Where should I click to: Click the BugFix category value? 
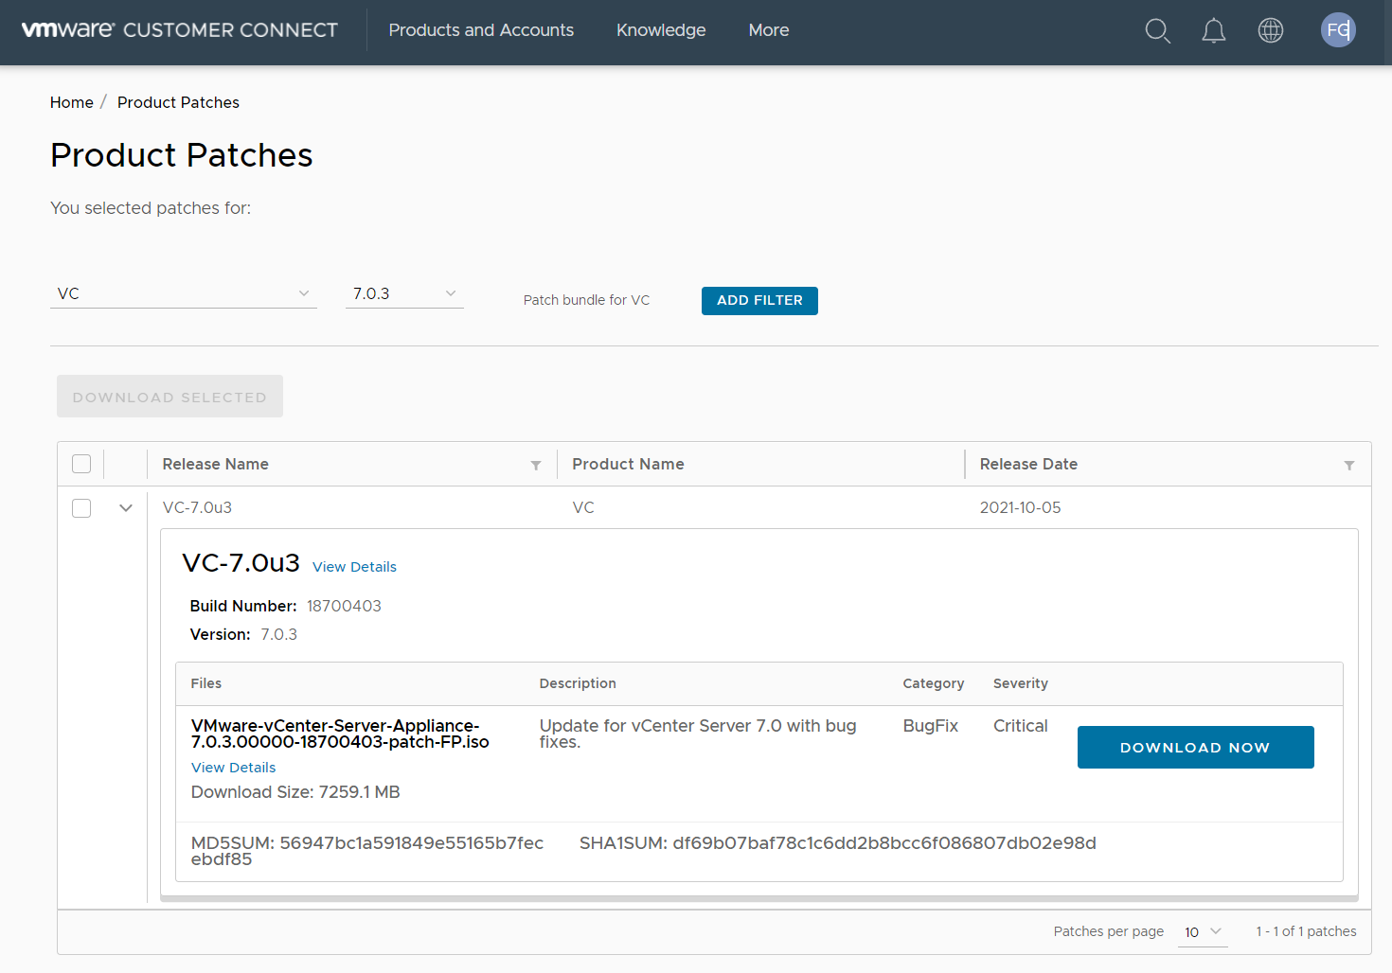click(x=930, y=726)
